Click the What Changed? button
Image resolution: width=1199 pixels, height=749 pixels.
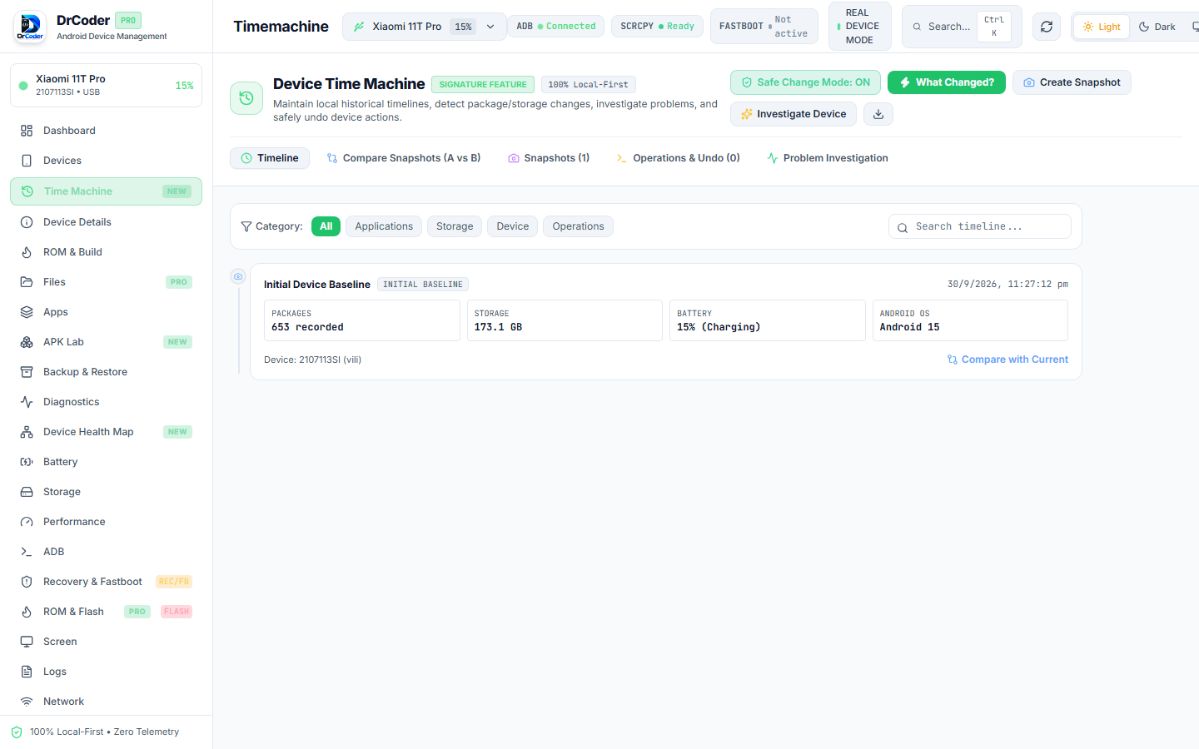(947, 82)
